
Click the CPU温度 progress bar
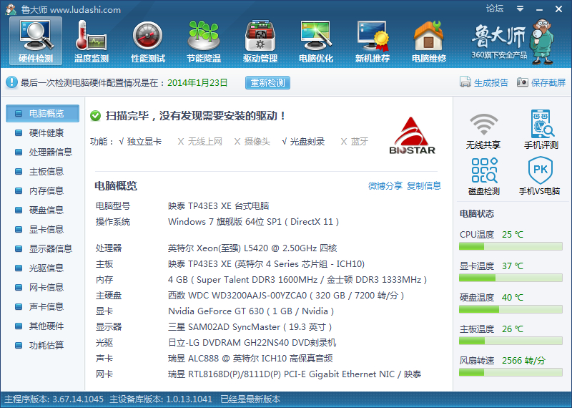511,246
